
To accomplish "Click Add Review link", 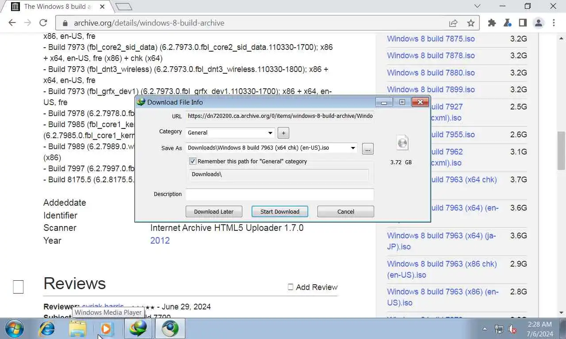I will coord(313,287).
